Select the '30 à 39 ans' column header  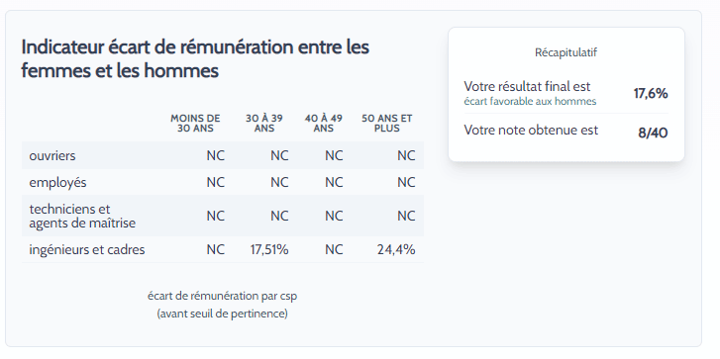(264, 124)
